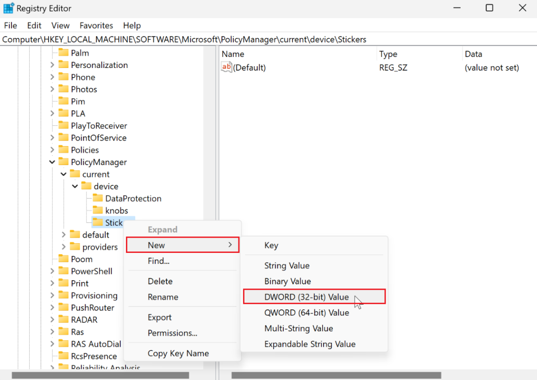Open the Favorites menu
The height and width of the screenshot is (380, 537).
pos(96,25)
